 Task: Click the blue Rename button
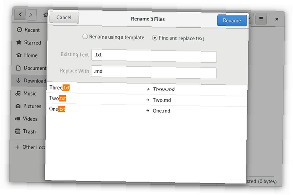point(232,20)
